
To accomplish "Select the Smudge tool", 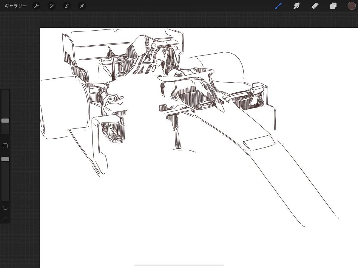I will pos(297,6).
